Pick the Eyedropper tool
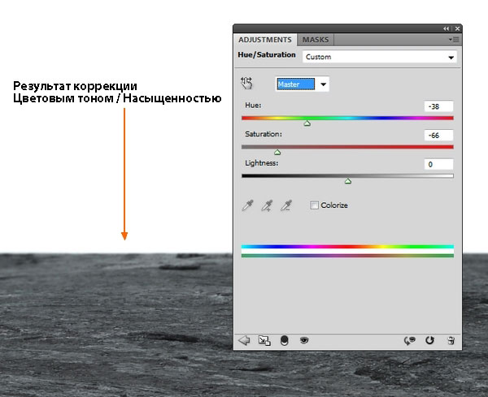Screen dimensions: 488x397 point(248,205)
